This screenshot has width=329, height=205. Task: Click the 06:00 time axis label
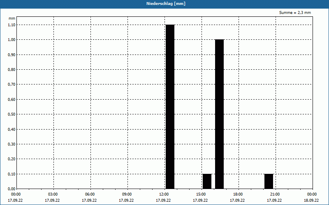tap(90, 194)
